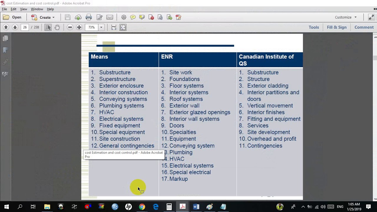The width and height of the screenshot is (377, 212).
Task: Open File Explorer from taskbar
Action: pyautogui.click(x=47, y=207)
